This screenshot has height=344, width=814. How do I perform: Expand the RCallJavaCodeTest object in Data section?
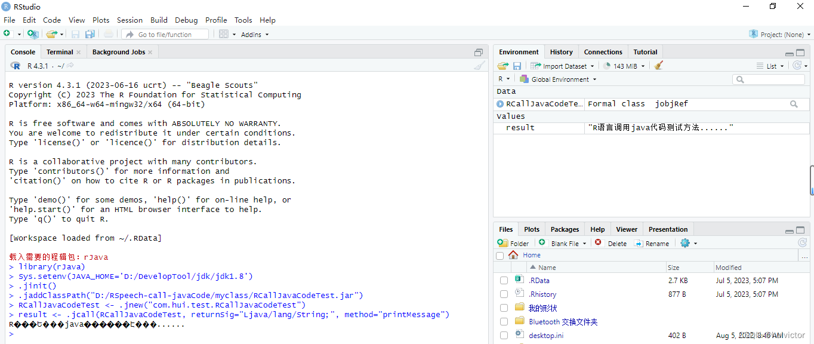(x=500, y=103)
